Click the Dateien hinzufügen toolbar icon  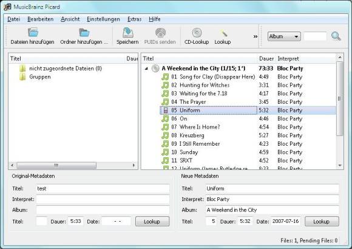pyautogui.click(x=33, y=32)
